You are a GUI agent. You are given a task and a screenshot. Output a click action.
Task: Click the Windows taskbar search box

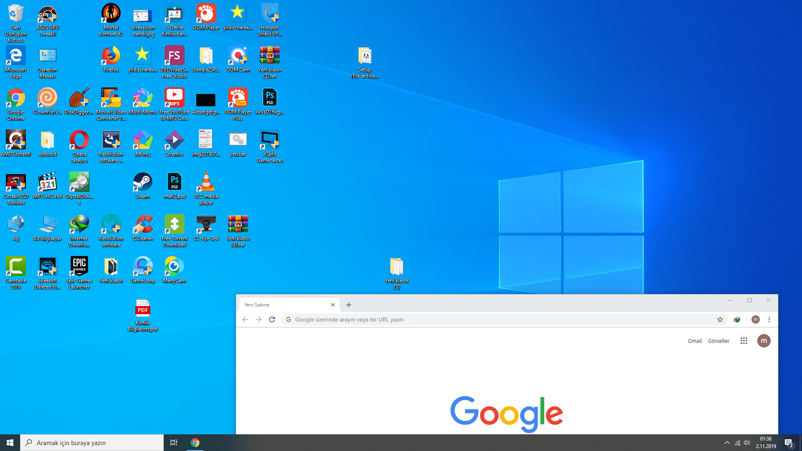92,443
